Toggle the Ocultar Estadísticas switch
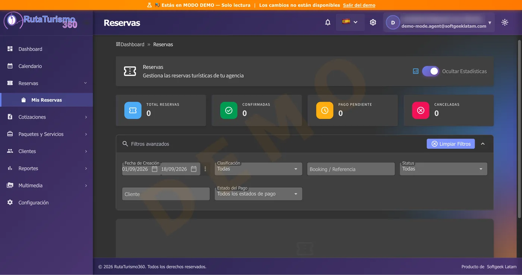 click(x=431, y=71)
